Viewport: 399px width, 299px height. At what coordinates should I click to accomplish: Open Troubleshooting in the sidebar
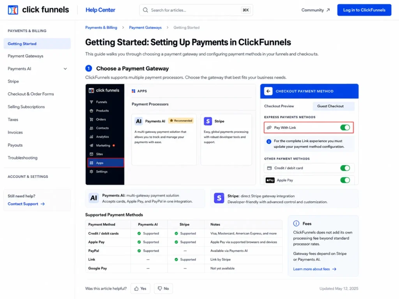(22, 158)
